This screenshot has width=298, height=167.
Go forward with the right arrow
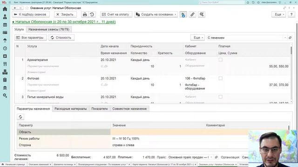[20, 8]
